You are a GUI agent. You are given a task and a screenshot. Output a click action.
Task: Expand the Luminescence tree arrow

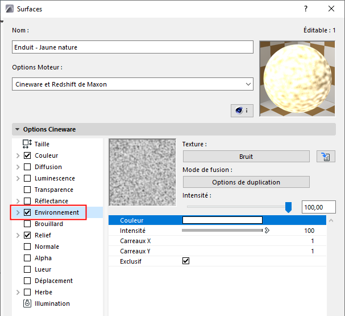[18, 178]
